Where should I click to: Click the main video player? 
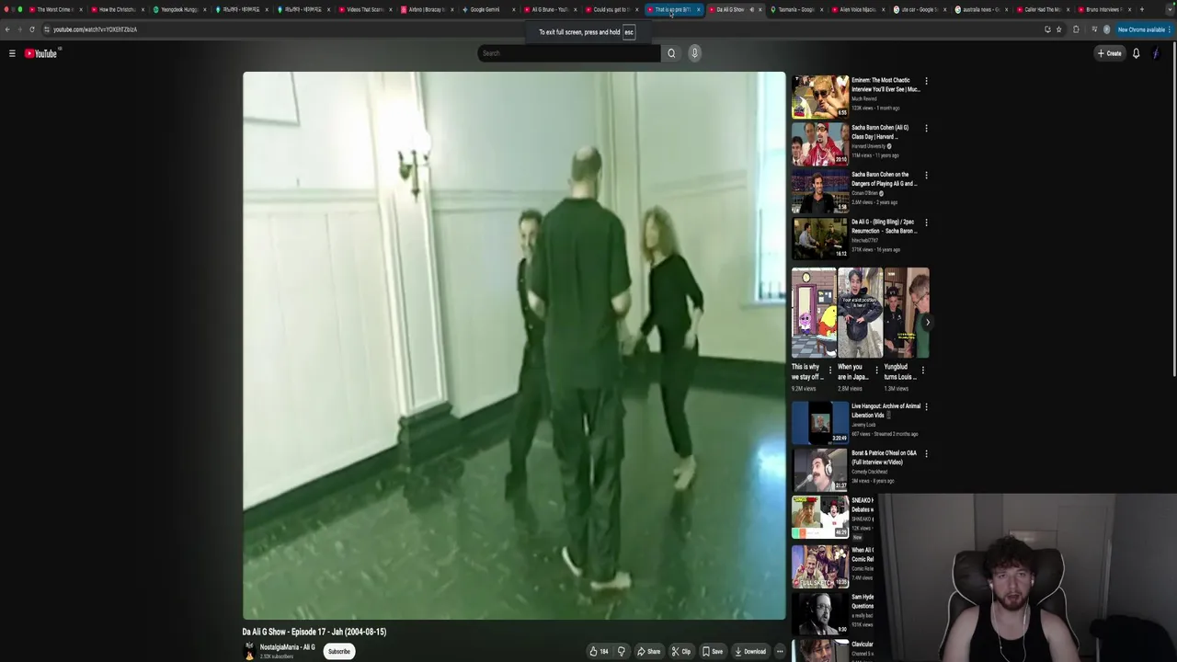(514, 346)
